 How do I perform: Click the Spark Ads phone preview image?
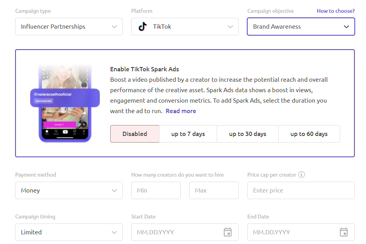65,103
